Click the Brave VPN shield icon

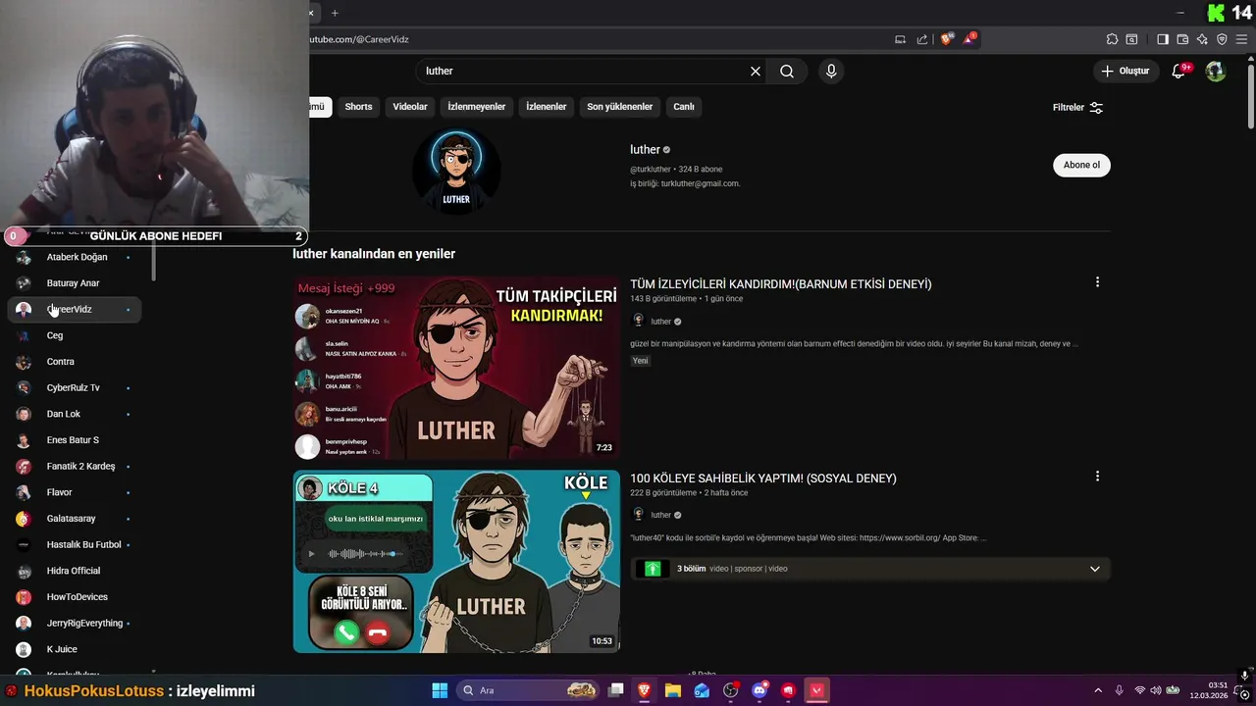(x=1222, y=39)
